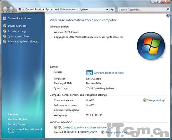Image resolution: width=172 pixels, height=140 pixels.
Task: Click Change settings link
Action: click(x=156, y=100)
